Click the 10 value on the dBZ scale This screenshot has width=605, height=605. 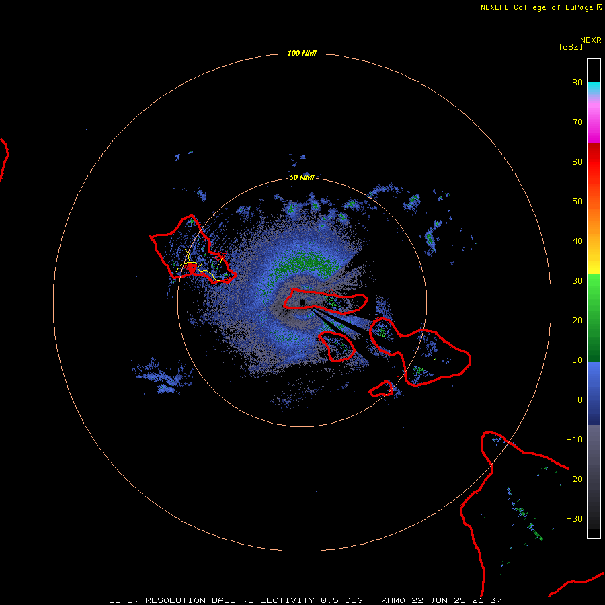point(577,360)
